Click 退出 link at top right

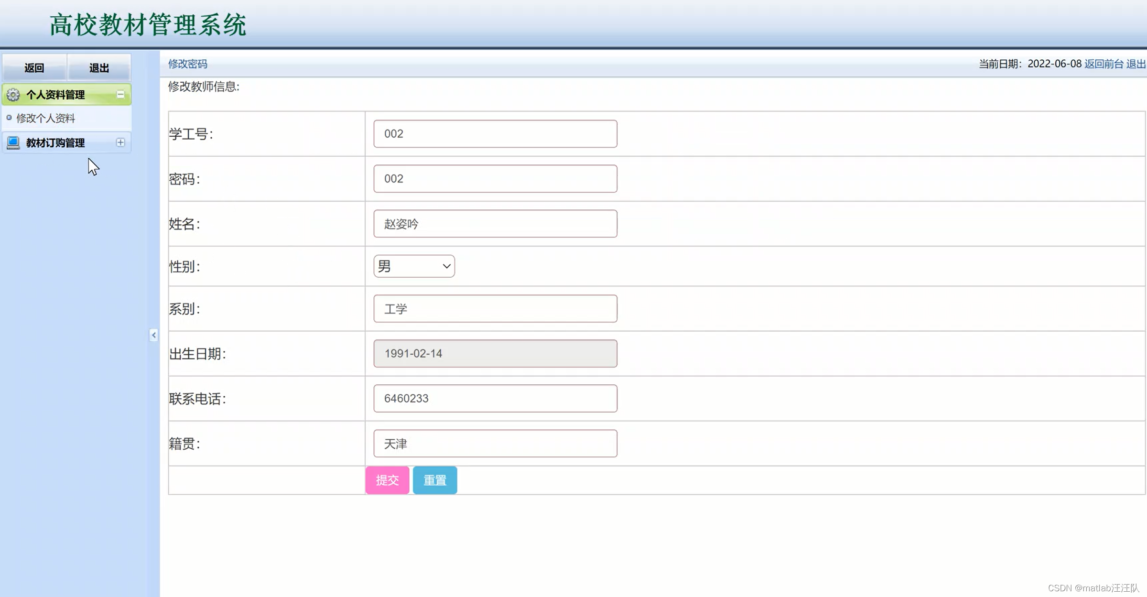tap(1136, 64)
